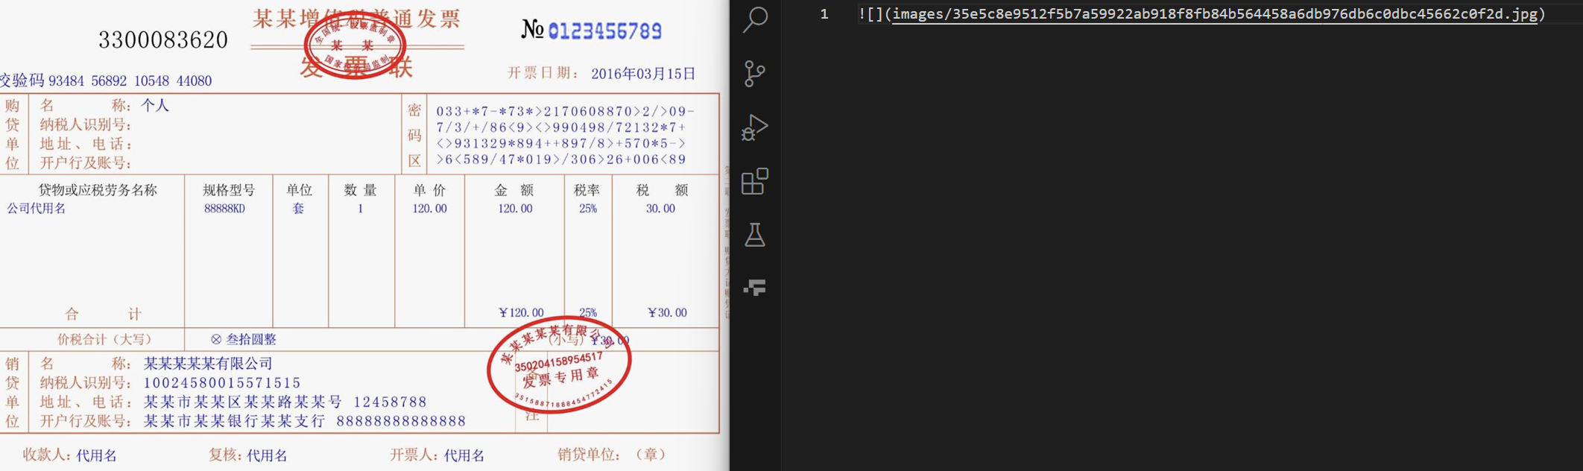This screenshot has width=1583, height=471.
Task: Click the invoice date 2016年03月15日
Action: point(642,74)
